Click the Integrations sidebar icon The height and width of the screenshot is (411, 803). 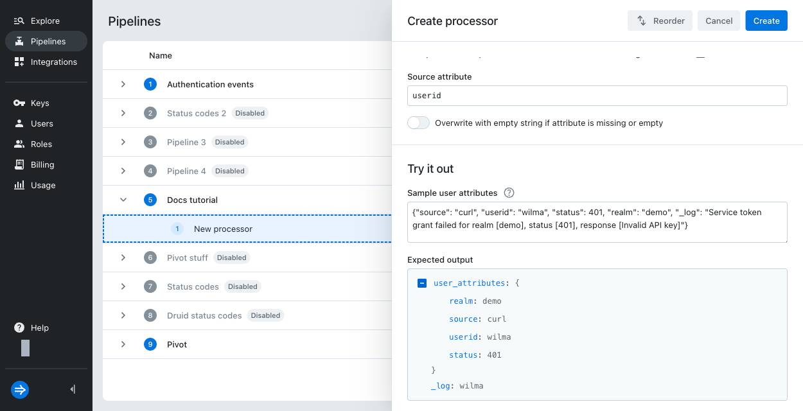[x=20, y=62]
